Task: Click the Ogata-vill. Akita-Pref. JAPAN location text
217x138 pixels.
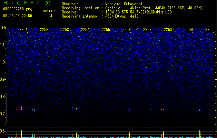Action: [154, 8]
